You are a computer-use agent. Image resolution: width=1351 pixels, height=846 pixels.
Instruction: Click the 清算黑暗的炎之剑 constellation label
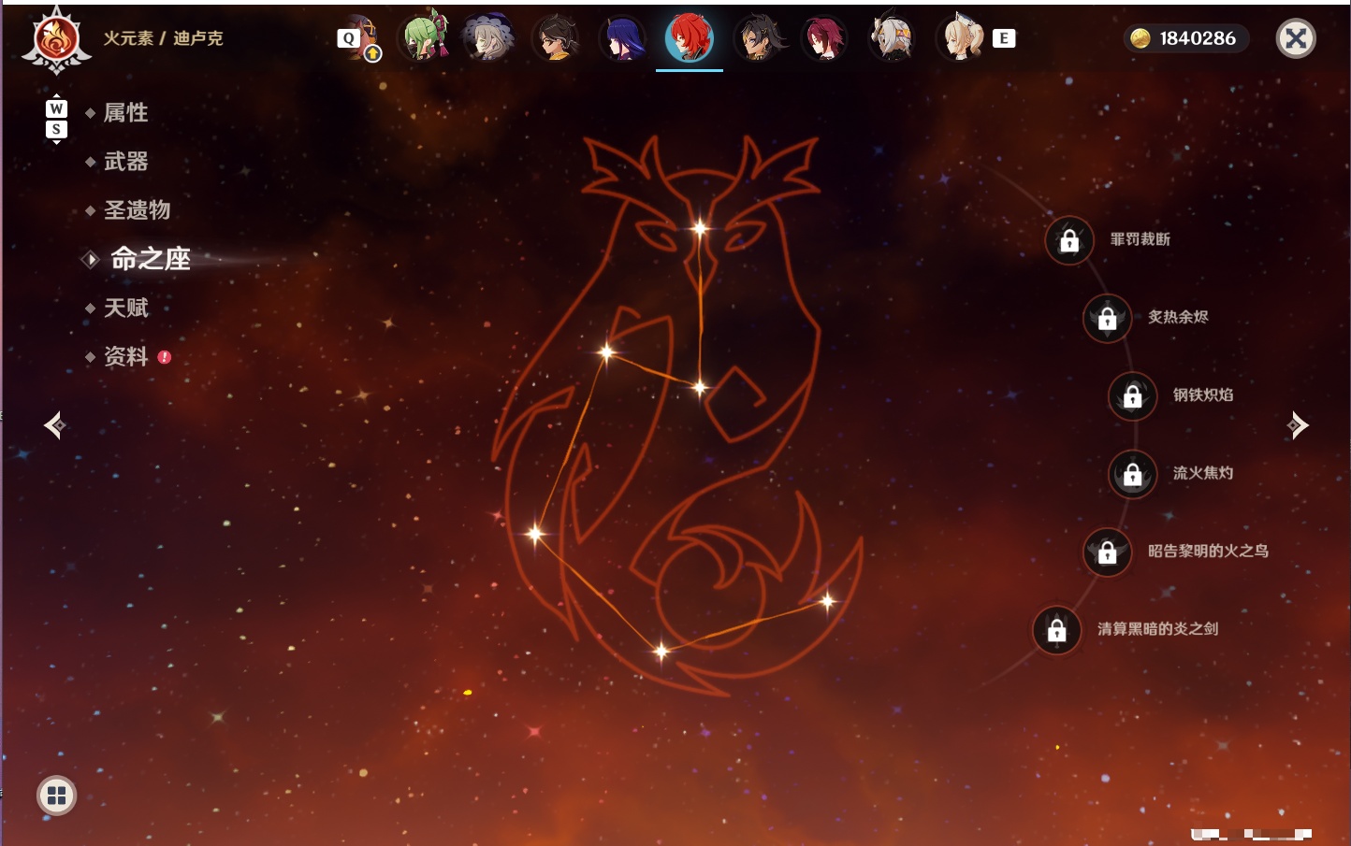[x=1157, y=629]
